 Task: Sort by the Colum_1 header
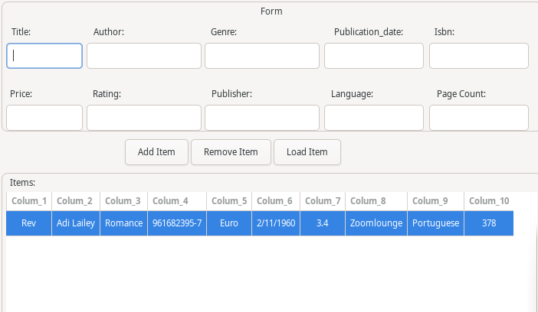pos(29,201)
